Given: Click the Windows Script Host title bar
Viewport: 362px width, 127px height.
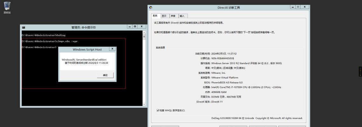Looking at the screenshot, I should pos(87,49).
